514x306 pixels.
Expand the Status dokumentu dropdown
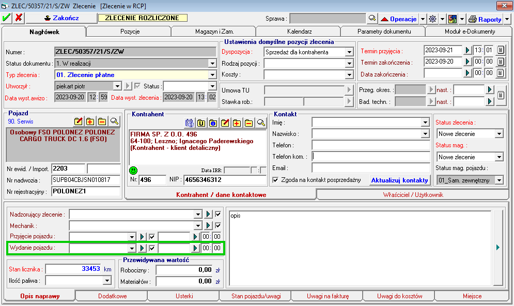pyautogui.click(x=212, y=64)
